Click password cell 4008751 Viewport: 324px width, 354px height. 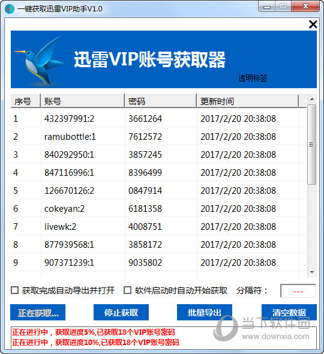coord(145,226)
